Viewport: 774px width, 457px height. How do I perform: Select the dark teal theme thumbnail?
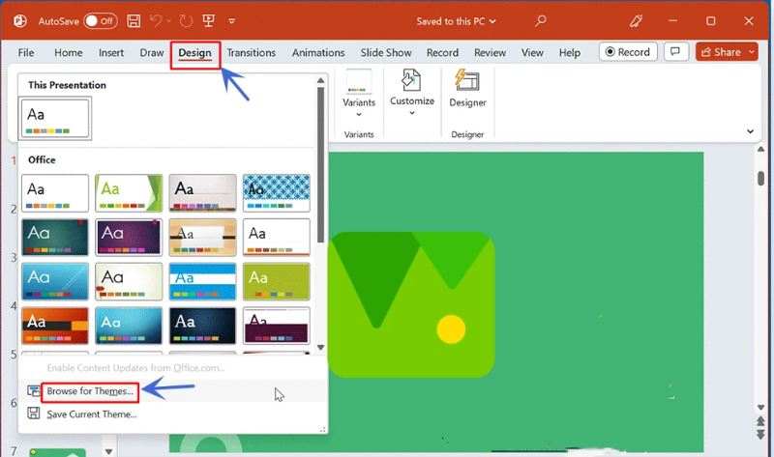(55, 237)
